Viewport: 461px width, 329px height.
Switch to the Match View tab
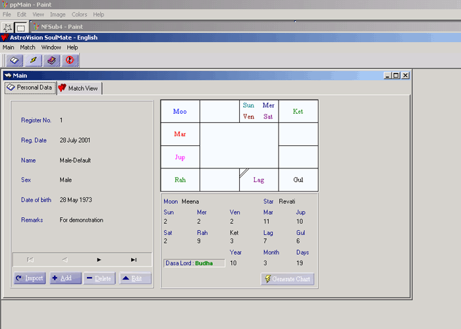pos(79,88)
